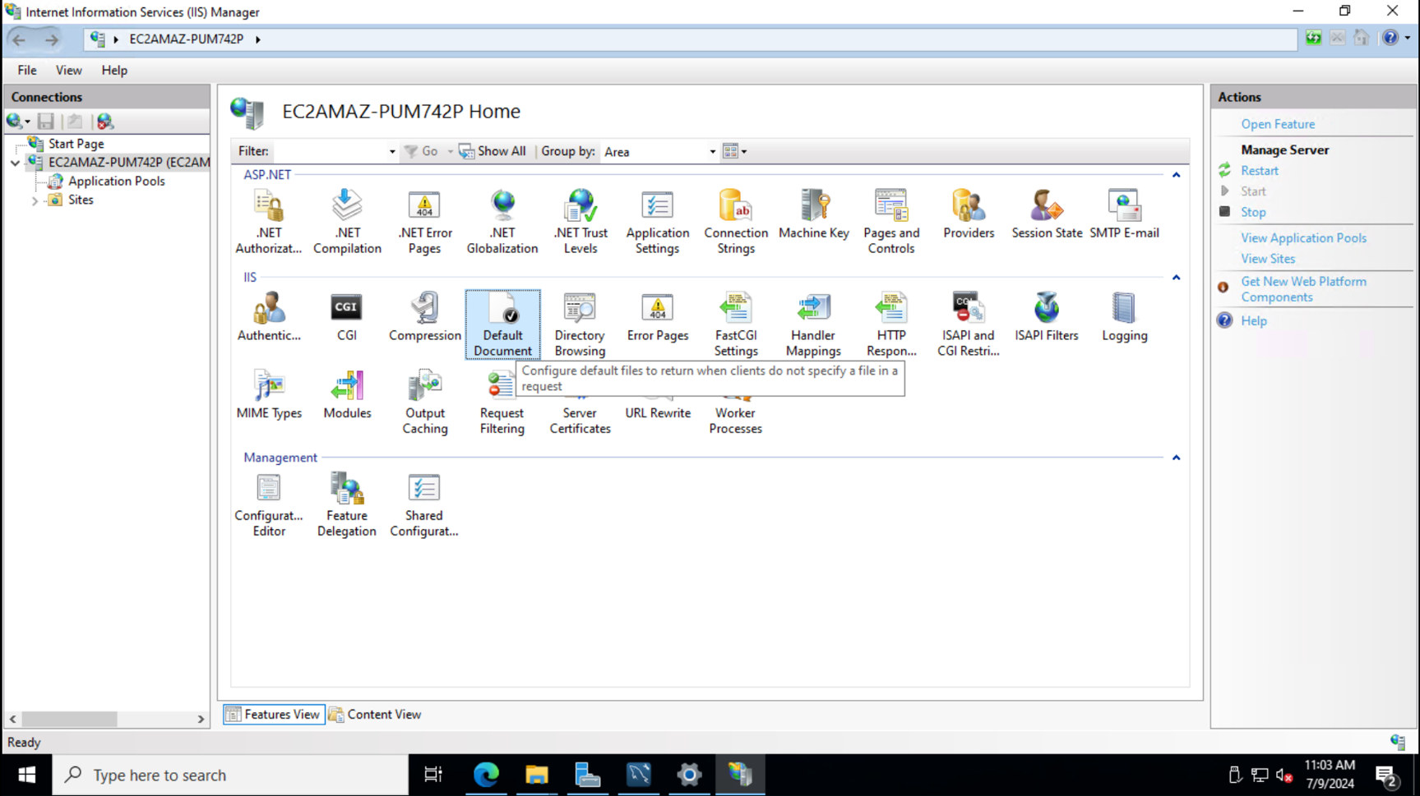This screenshot has height=796, width=1420.
Task: Open the View menu
Action: click(68, 70)
